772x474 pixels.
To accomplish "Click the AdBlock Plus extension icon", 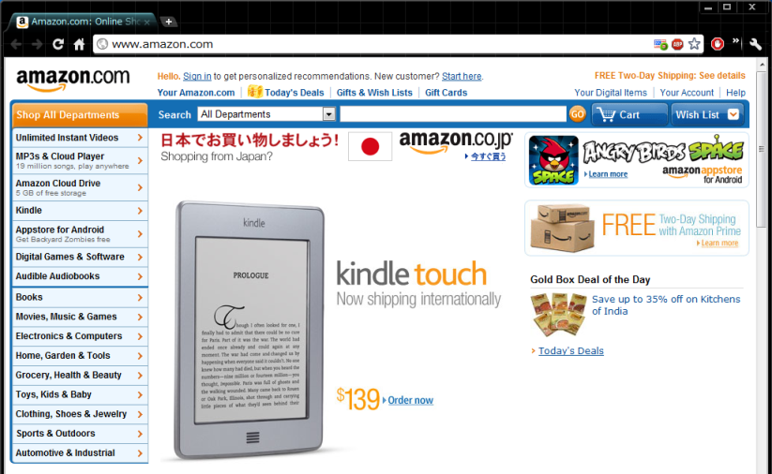I will click(677, 44).
